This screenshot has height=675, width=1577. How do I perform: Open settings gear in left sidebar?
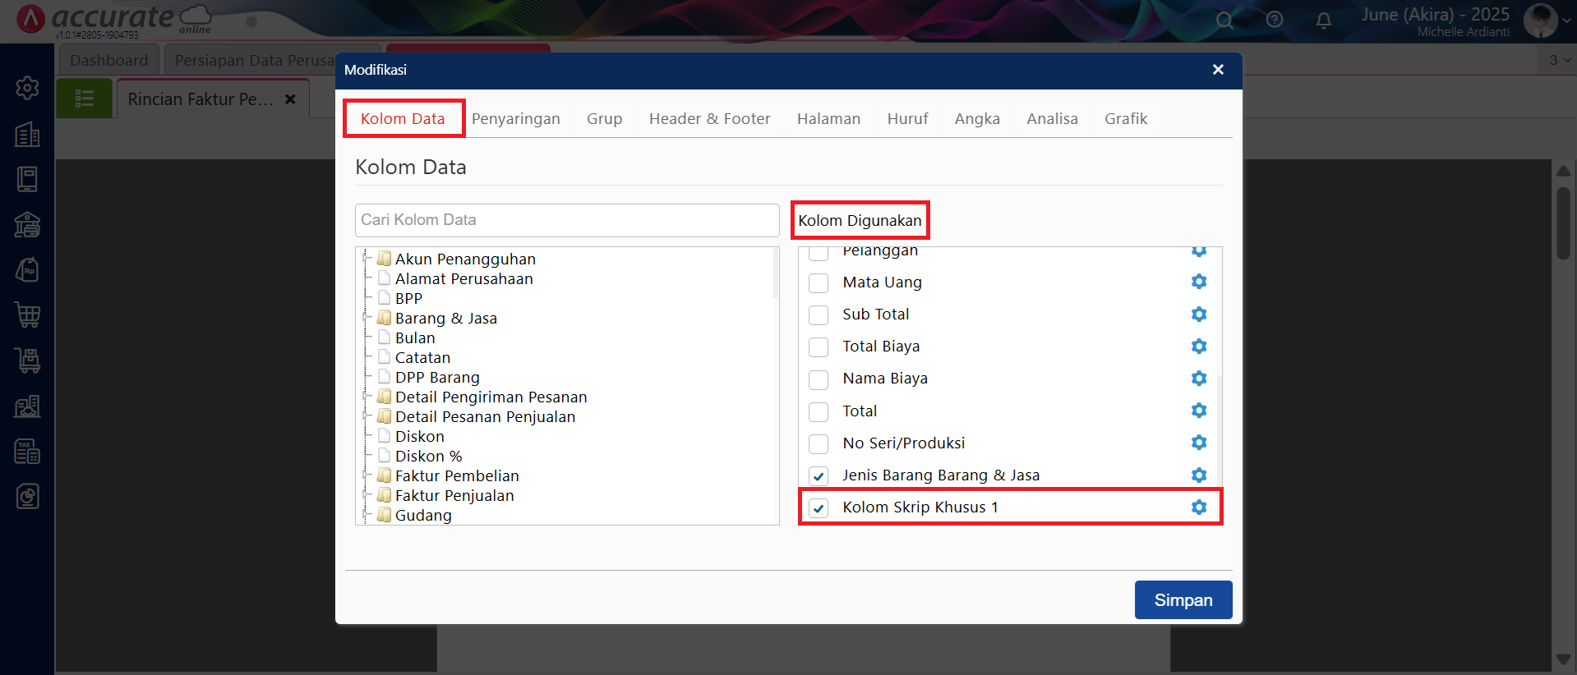click(x=27, y=88)
